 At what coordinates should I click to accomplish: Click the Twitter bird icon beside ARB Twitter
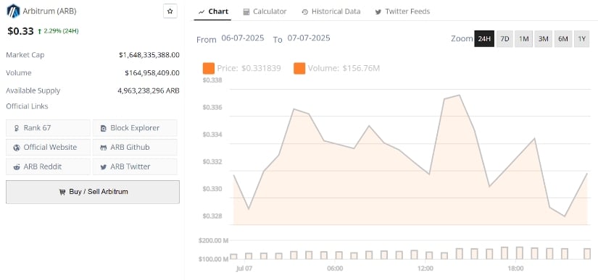104,167
